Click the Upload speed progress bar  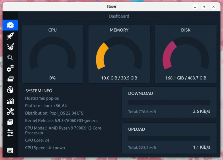169,138
